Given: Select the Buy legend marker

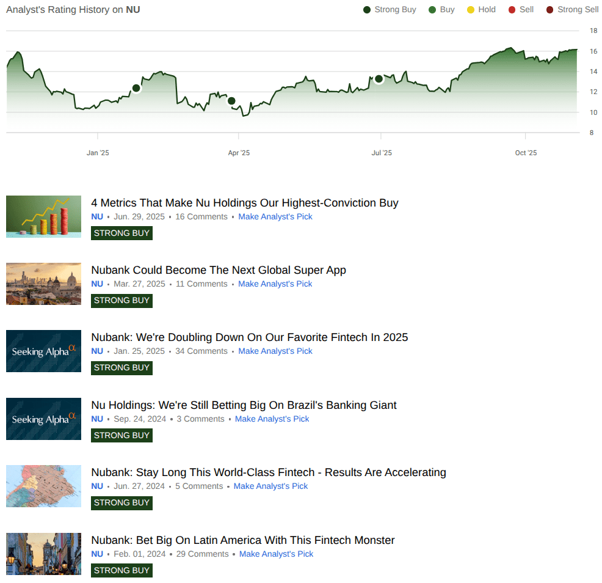Looking at the screenshot, I should coord(432,9).
